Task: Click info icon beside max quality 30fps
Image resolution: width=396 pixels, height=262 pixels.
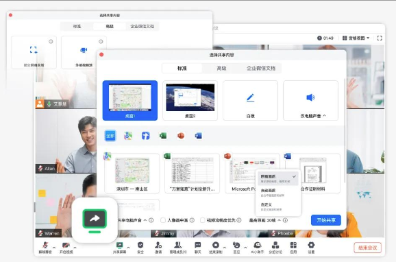Action: pos(285,220)
